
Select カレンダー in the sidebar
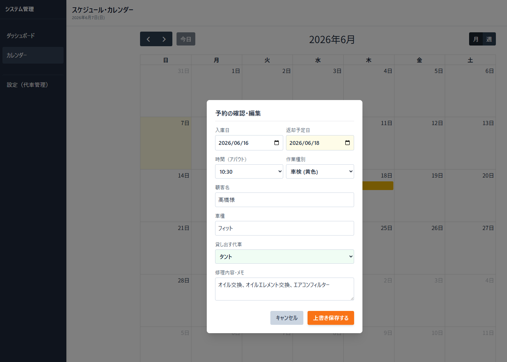pos(33,55)
